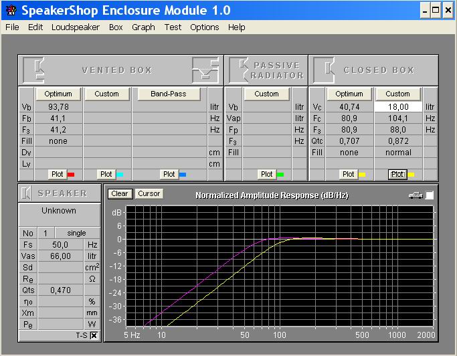Click the closed box enclosure icon
Screen dimensions: 457x356
[324, 70]
